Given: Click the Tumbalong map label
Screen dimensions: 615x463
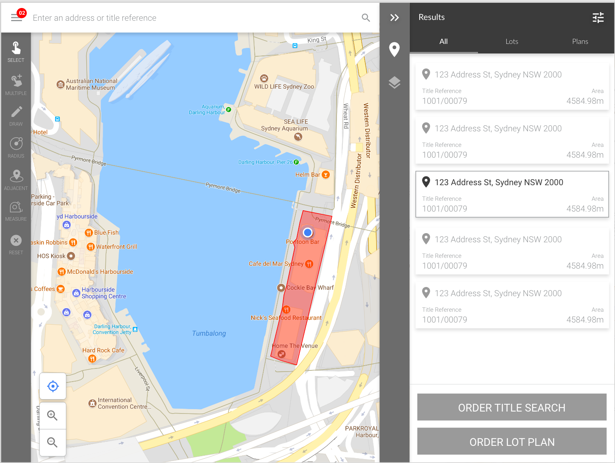Looking at the screenshot, I should pyautogui.click(x=209, y=333).
